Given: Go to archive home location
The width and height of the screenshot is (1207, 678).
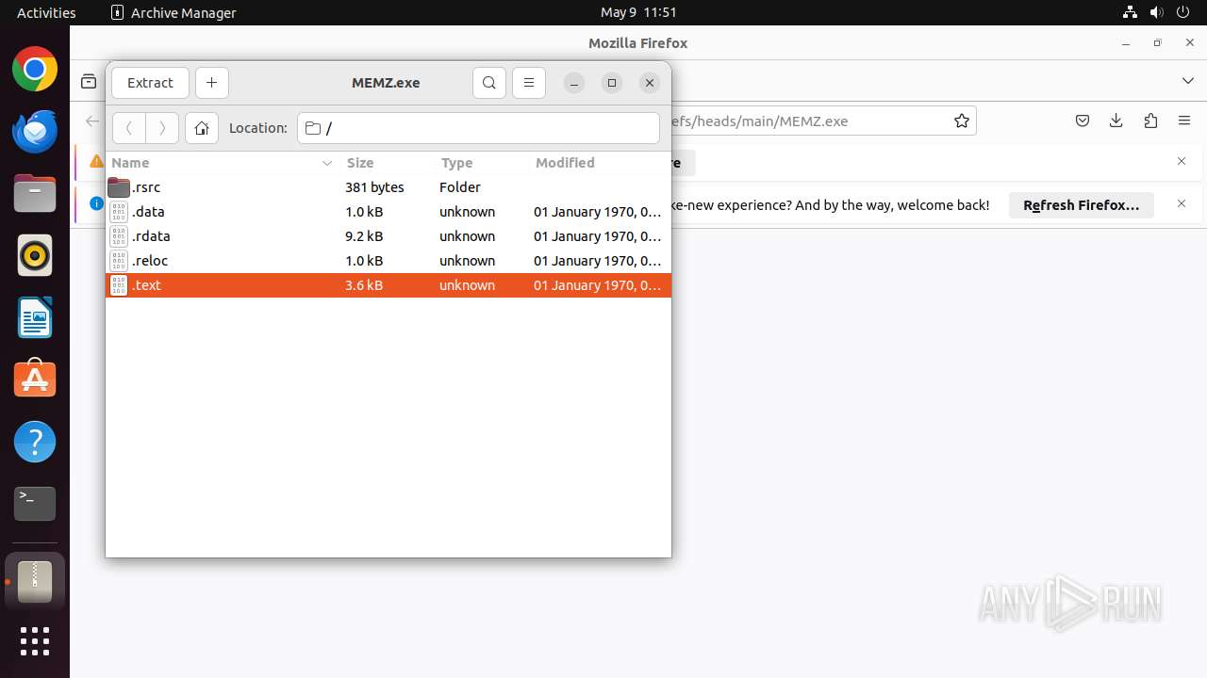Looking at the screenshot, I should pos(202,128).
